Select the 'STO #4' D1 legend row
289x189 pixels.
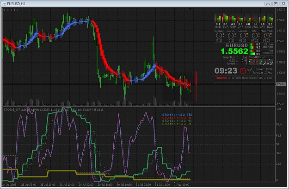(177, 124)
